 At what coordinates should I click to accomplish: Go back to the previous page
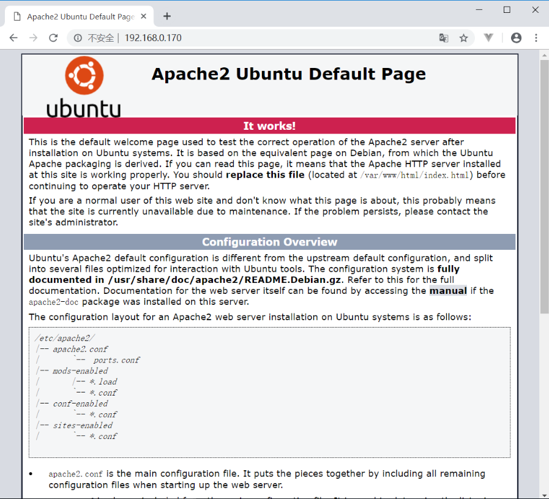pyautogui.click(x=13, y=38)
